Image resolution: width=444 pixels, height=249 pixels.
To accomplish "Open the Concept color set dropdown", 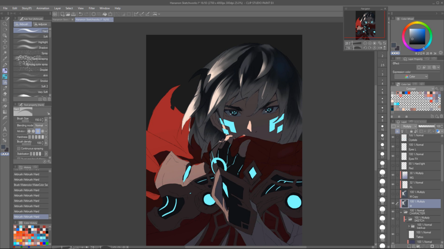I will [413, 89].
